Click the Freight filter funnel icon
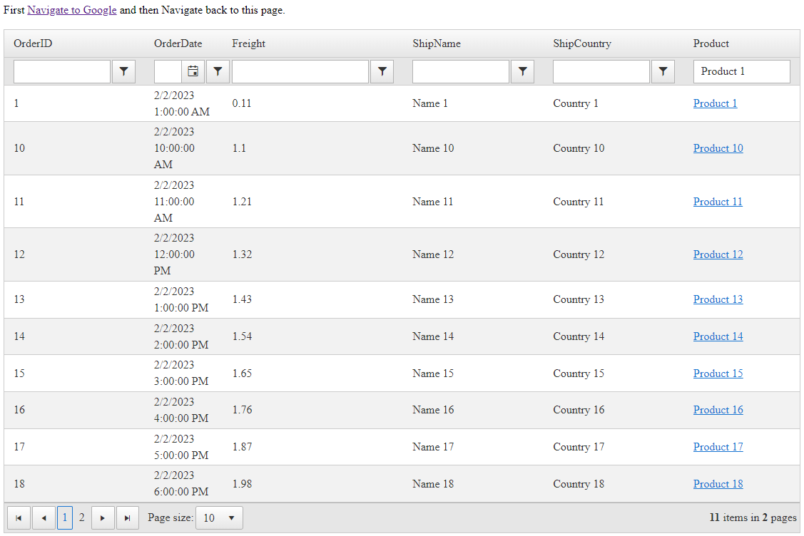Image resolution: width=804 pixels, height=536 pixels. pos(382,71)
